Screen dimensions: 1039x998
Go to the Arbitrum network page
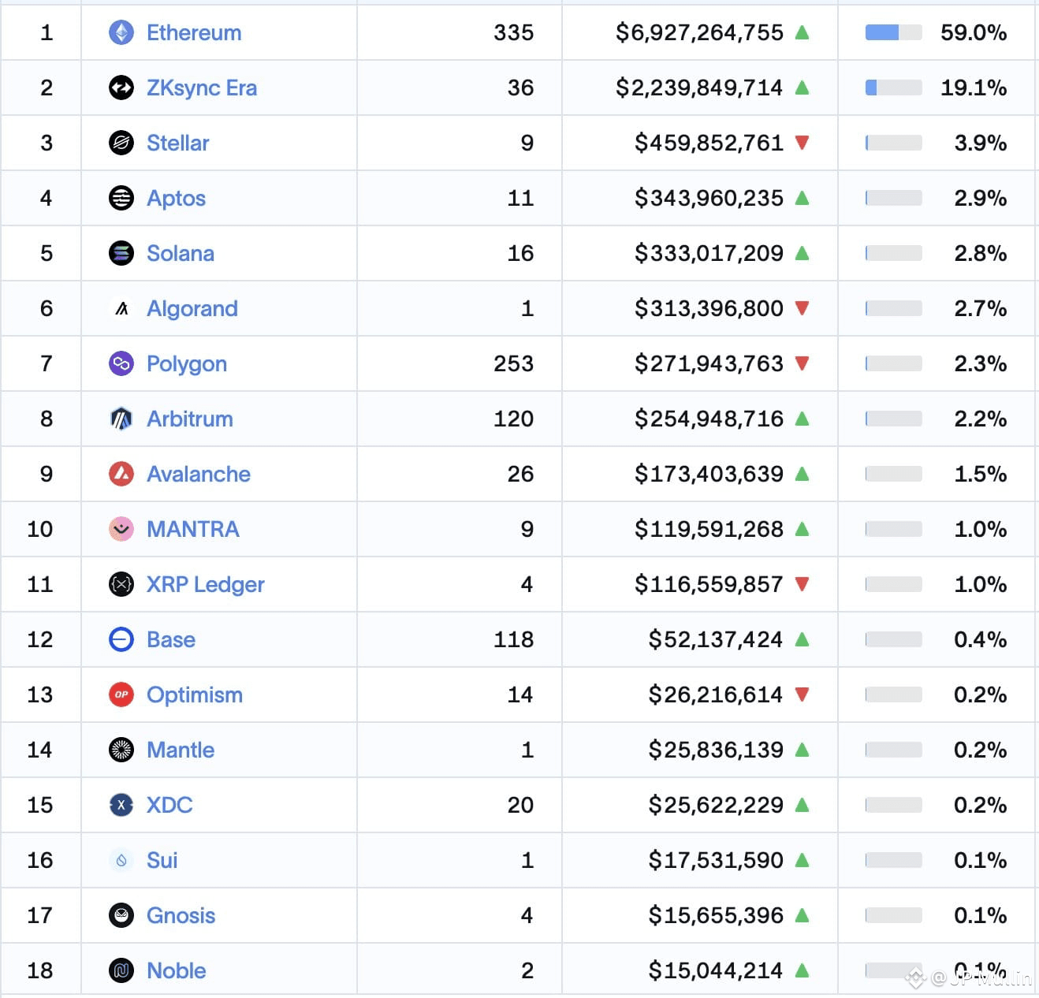pyautogui.click(x=190, y=419)
